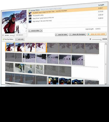This screenshot has height=122, width=109.
Task: Open help for Arrange Videos
Action: pos(29,11)
